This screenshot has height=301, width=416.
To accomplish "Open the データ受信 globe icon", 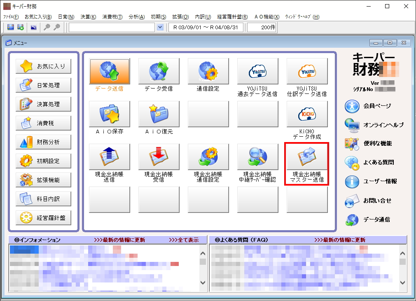I will 159,71.
